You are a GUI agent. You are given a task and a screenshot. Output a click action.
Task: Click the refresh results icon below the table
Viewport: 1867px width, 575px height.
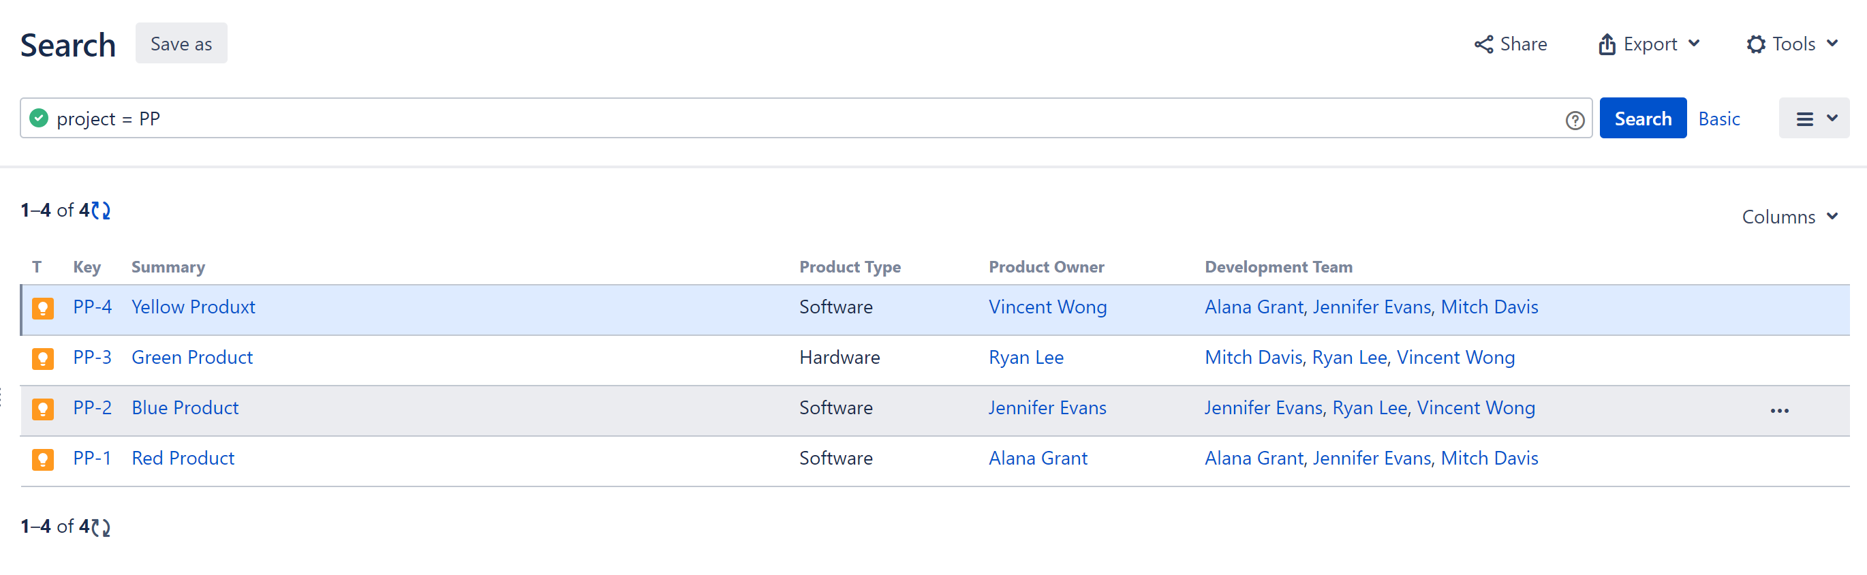tap(102, 527)
